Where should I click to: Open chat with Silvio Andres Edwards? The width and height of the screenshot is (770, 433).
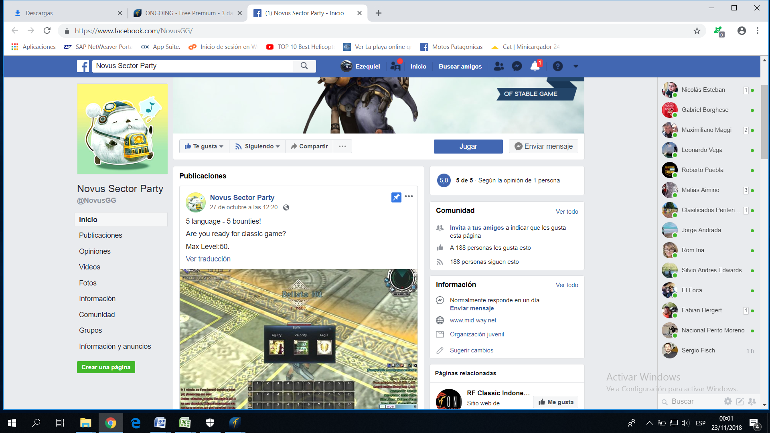pyautogui.click(x=709, y=270)
